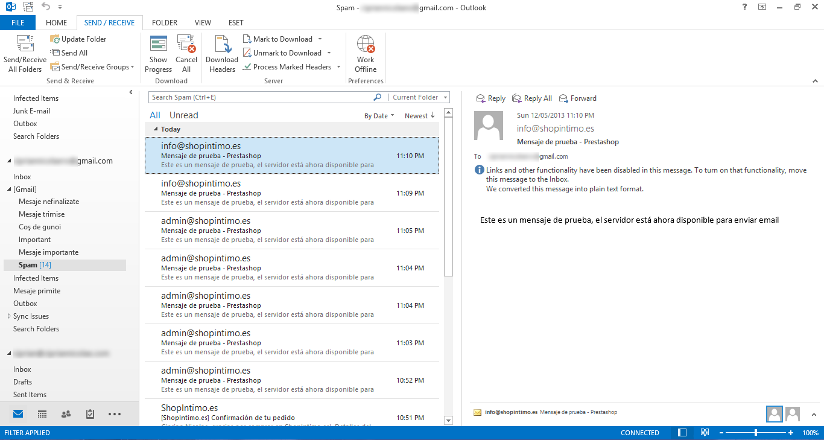This screenshot has height=440, width=824.
Task: Click Reply All in the reading pane
Action: coord(532,98)
